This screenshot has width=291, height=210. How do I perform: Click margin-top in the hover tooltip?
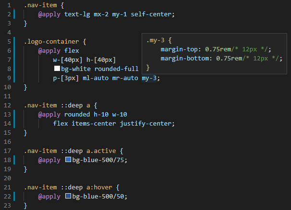(x=181, y=49)
